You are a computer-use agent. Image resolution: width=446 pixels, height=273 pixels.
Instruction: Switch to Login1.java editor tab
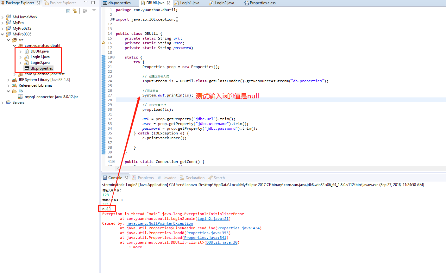click(190, 3)
